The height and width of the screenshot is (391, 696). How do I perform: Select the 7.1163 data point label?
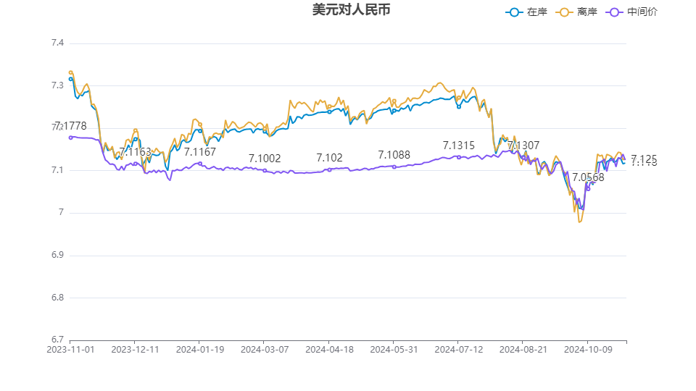(x=135, y=152)
